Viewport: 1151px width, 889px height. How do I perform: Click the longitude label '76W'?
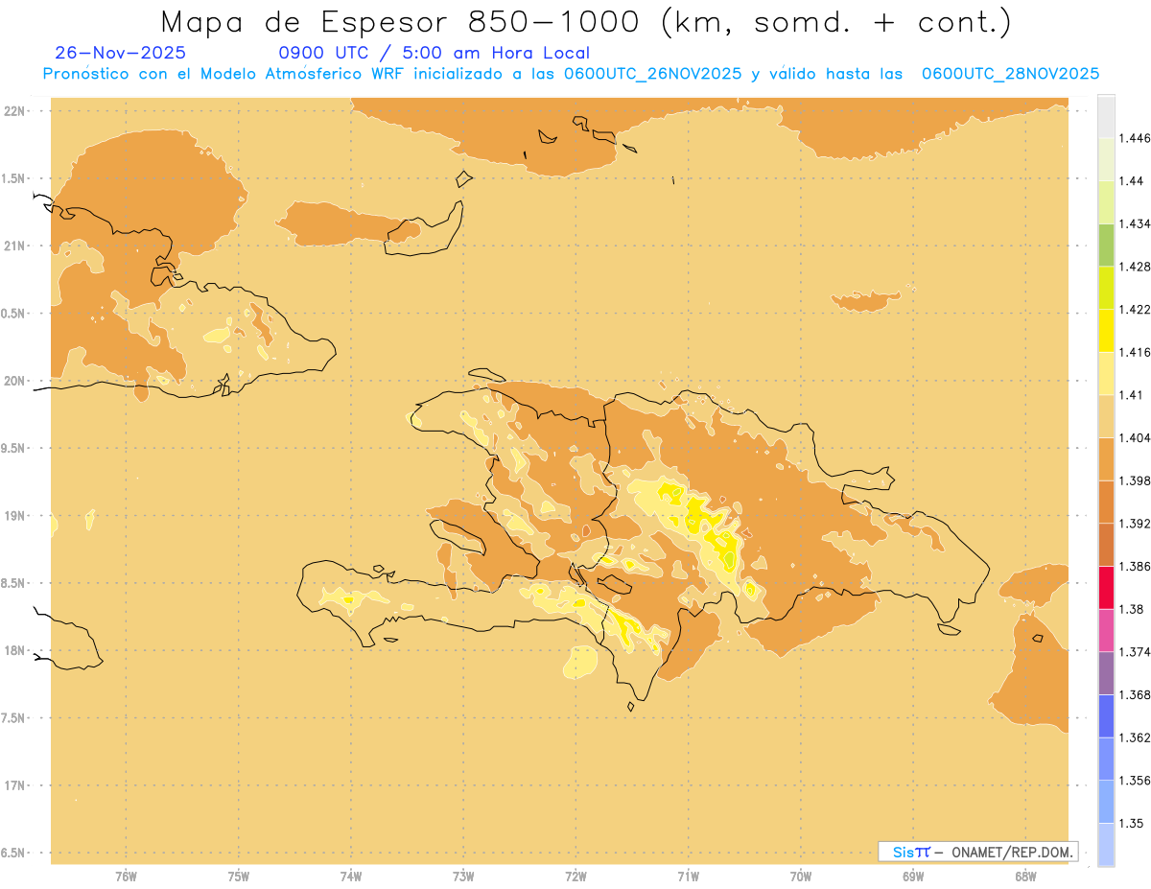pyautogui.click(x=126, y=877)
